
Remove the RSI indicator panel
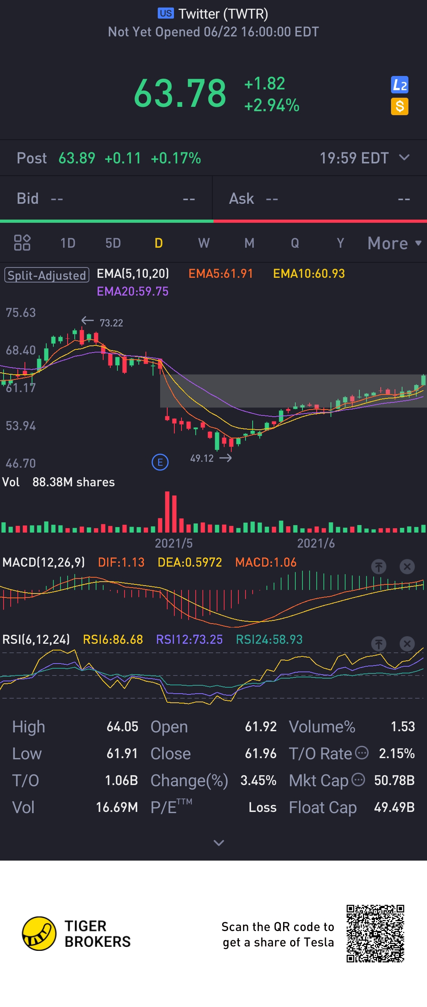407,644
